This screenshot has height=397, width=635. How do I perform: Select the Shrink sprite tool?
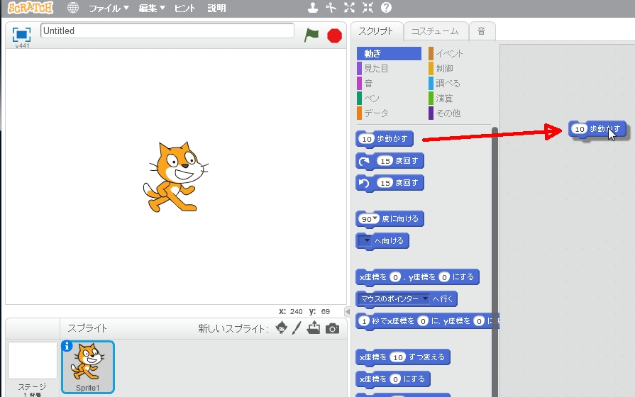pos(368,7)
